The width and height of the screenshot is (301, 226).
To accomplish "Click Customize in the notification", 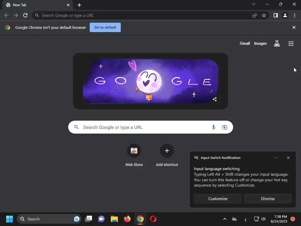I will (218, 199).
